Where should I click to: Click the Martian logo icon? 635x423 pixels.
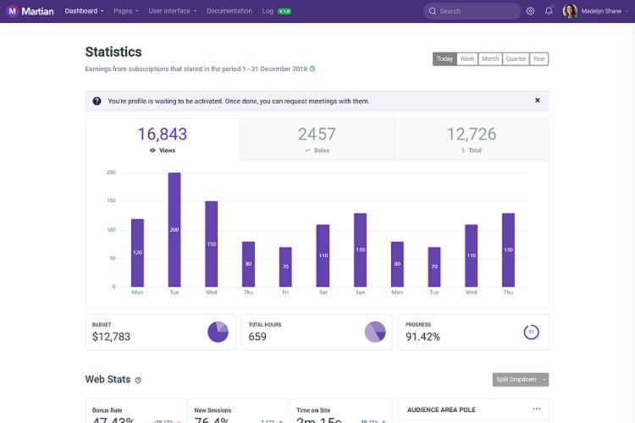pos(12,11)
